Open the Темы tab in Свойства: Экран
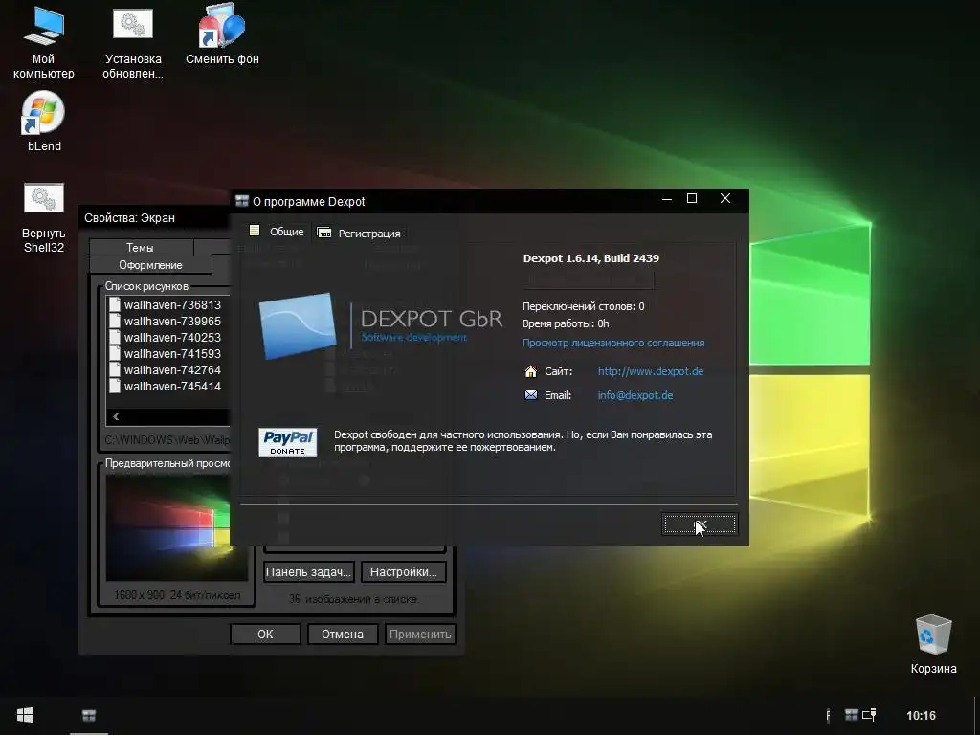The width and height of the screenshot is (980, 735). 141,248
